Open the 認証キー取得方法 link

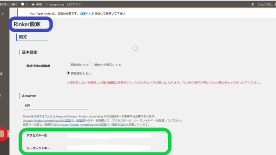[91, 124]
